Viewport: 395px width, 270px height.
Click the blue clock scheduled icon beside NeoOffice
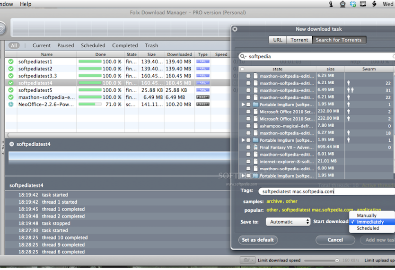(11, 104)
